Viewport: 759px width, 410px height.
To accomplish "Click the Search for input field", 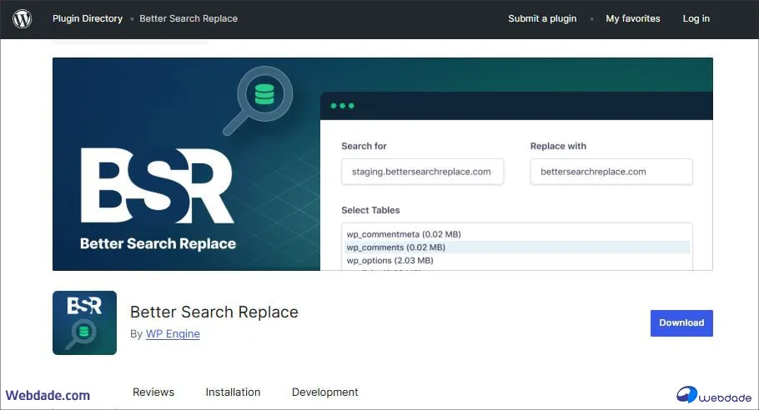I will pyautogui.click(x=422, y=172).
